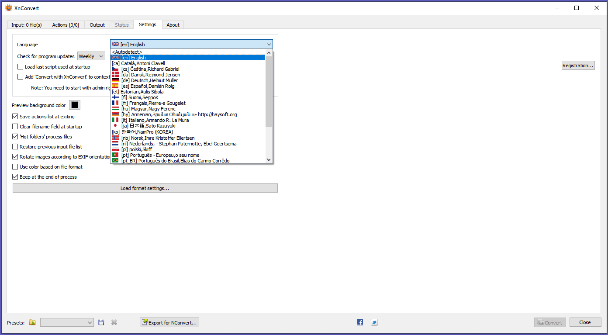Click the language list scroll-down arrow
608x335 pixels.
coord(269,160)
